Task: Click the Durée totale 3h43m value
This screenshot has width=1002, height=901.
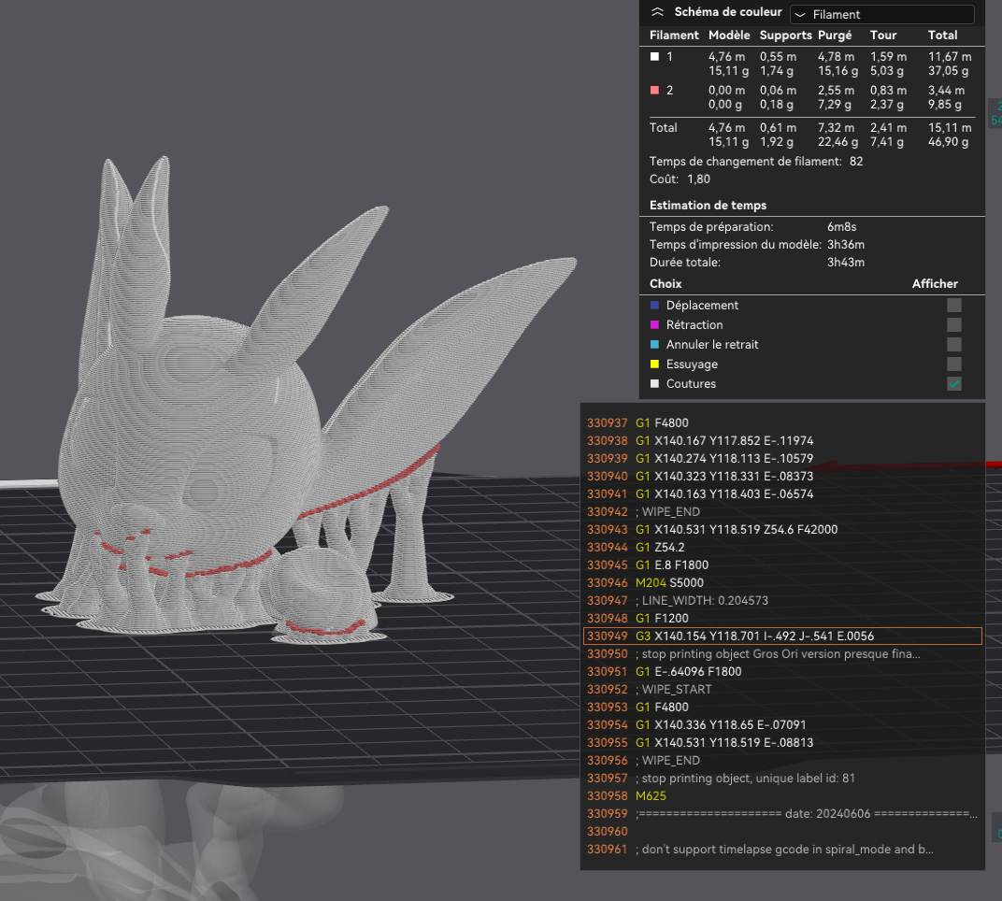Action: [x=845, y=263]
